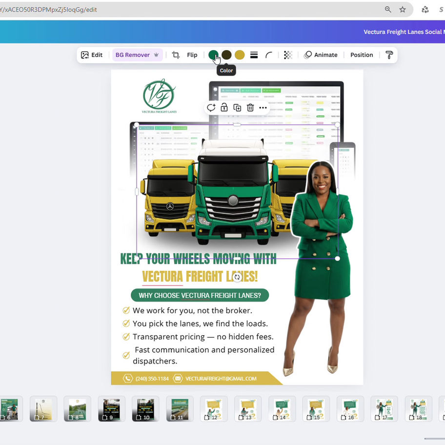Open the border style icon
This screenshot has height=445, width=445.
[x=254, y=55]
